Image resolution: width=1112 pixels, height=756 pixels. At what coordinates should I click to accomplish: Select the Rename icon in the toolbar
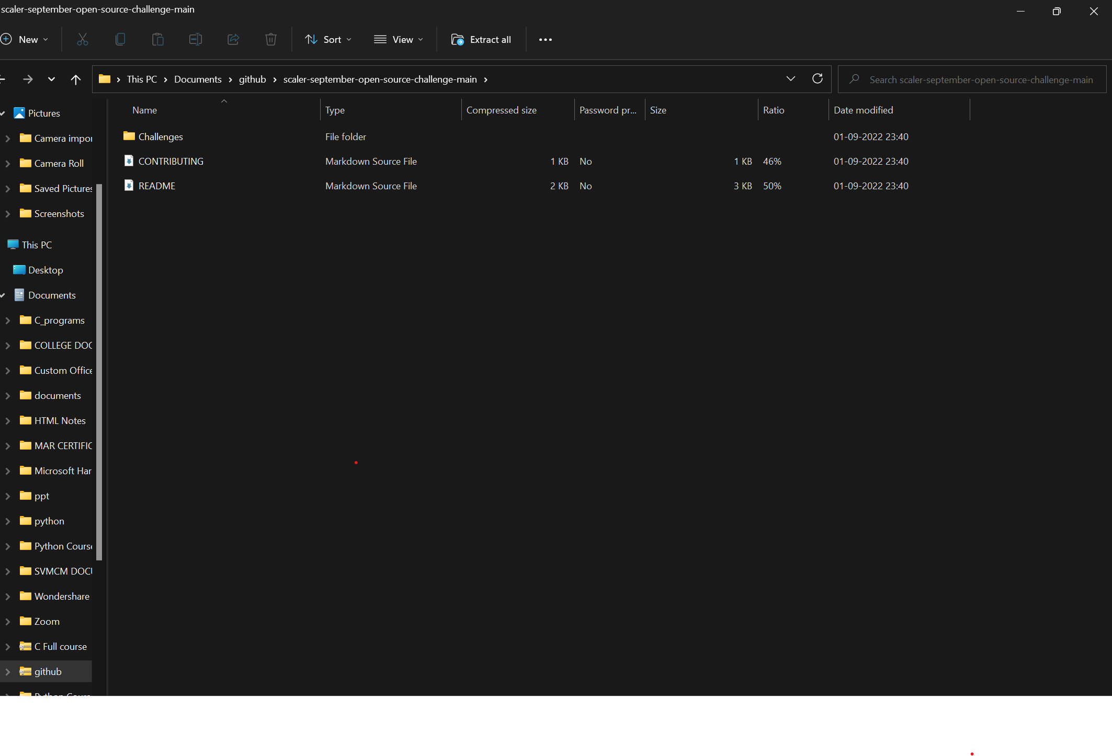pos(195,39)
